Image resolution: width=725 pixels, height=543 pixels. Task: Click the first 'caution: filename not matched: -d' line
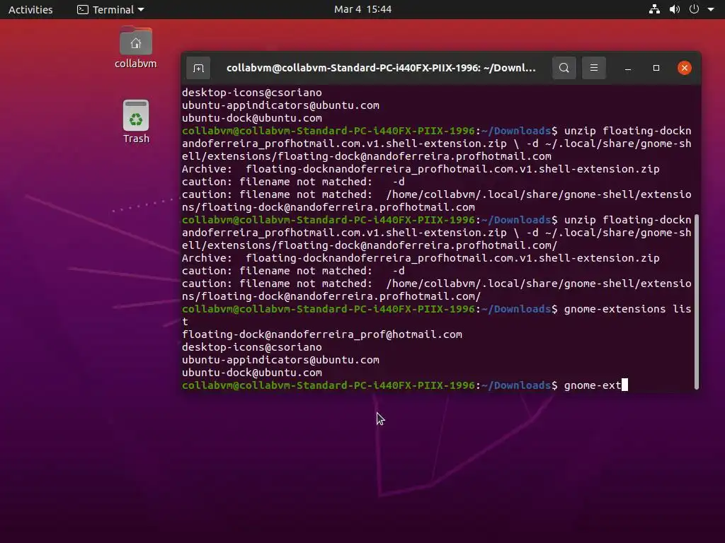coord(293,182)
